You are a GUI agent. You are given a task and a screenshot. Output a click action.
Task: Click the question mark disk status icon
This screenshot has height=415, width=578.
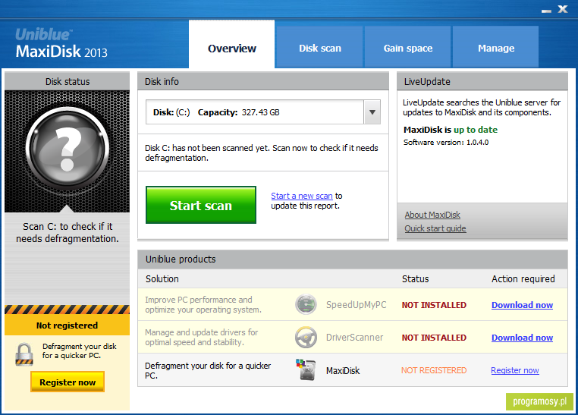[x=67, y=149]
